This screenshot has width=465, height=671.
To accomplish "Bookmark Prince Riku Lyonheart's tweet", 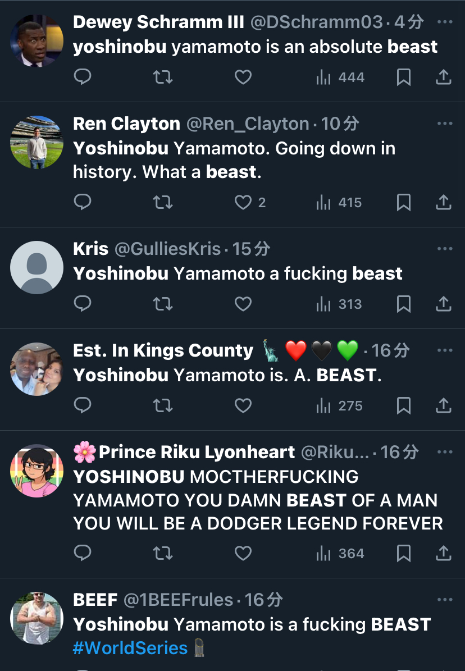I will 403,553.
